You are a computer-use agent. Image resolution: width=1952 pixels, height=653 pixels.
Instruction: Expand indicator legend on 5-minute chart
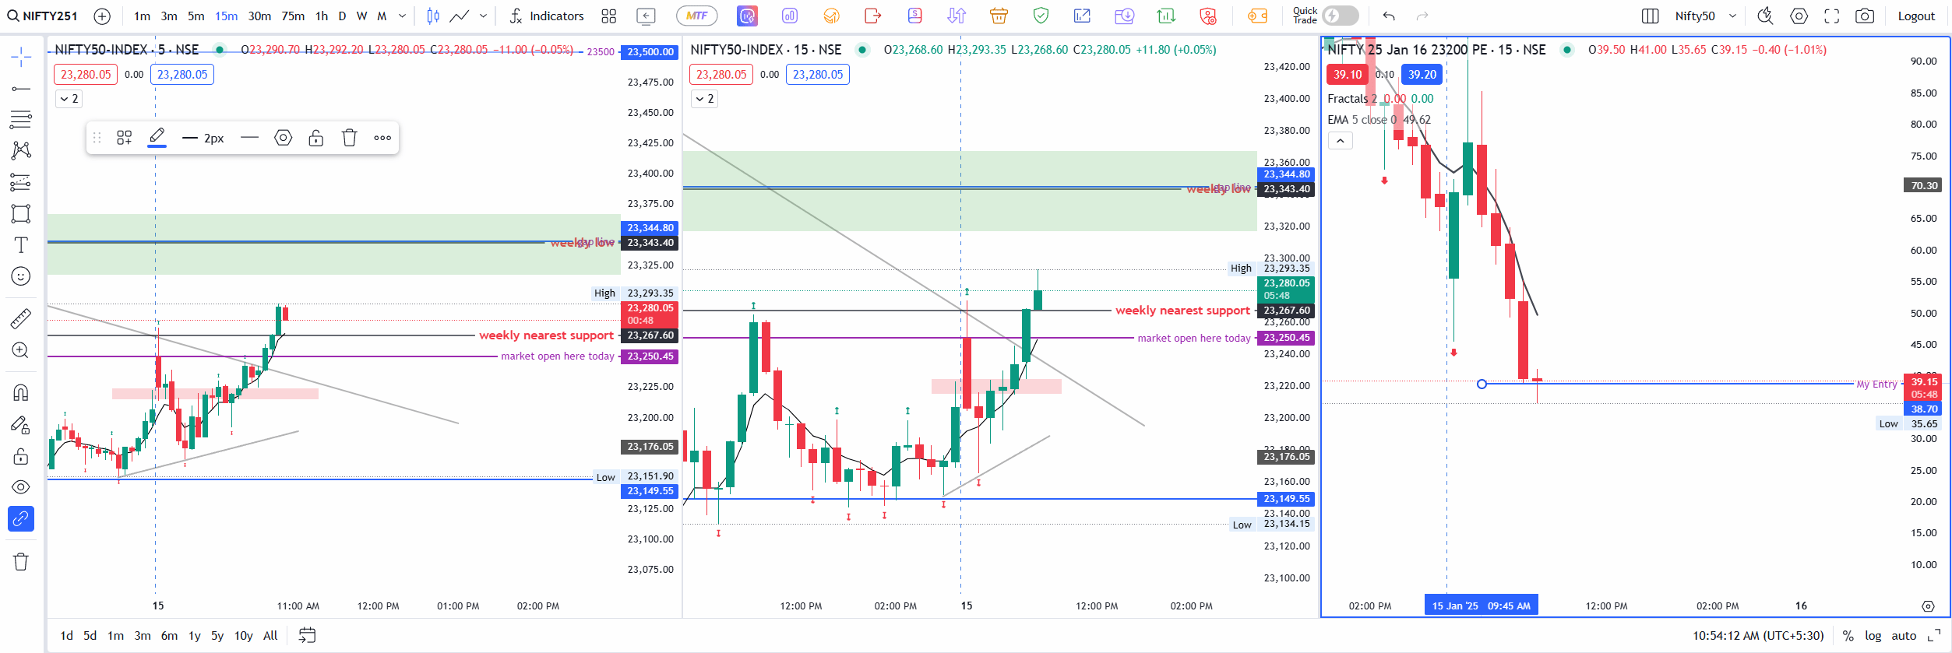(69, 99)
